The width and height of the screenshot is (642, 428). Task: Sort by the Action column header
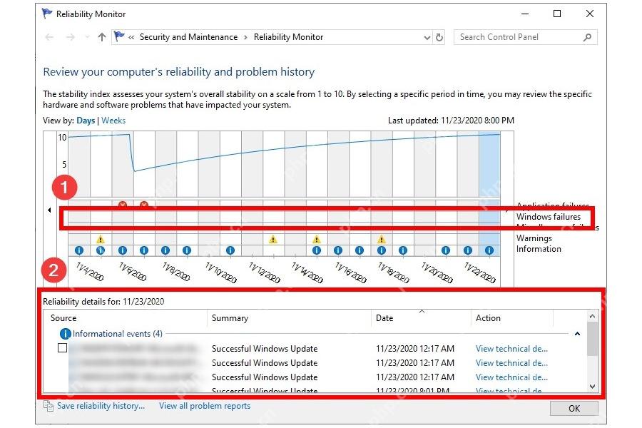488,318
